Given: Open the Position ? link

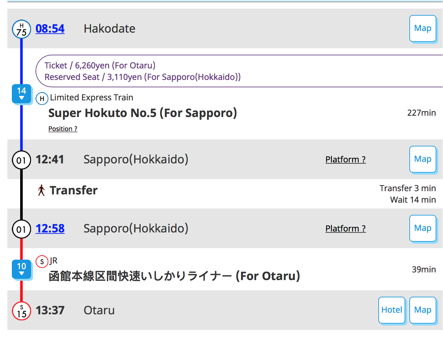Looking at the screenshot, I should point(63,129).
